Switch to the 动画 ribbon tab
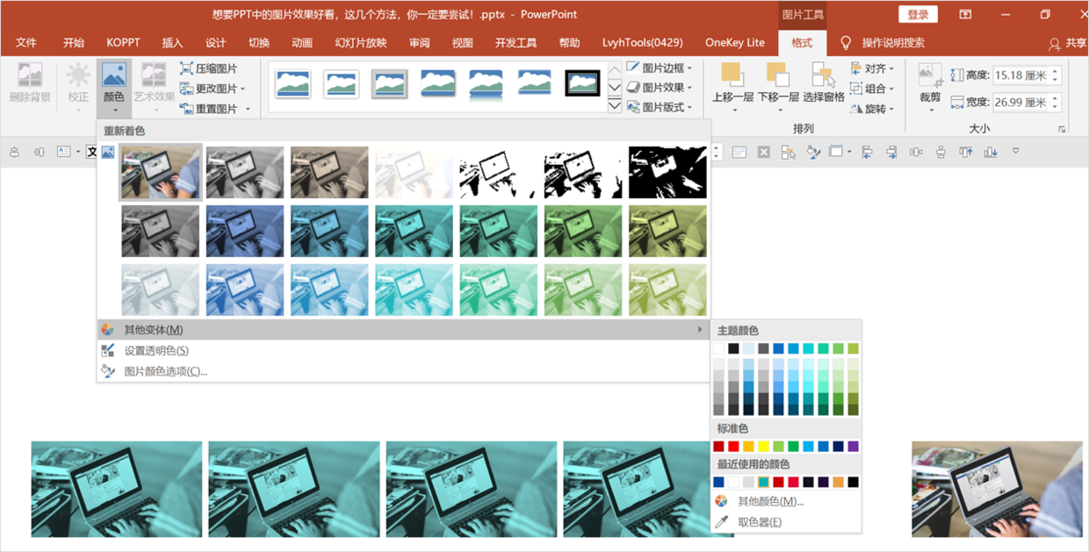 click(x=302, y=43)
